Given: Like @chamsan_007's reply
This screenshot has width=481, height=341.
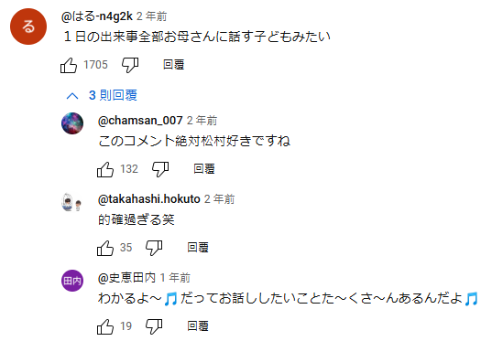Looking at the screenshot, I should coord(105,169).
